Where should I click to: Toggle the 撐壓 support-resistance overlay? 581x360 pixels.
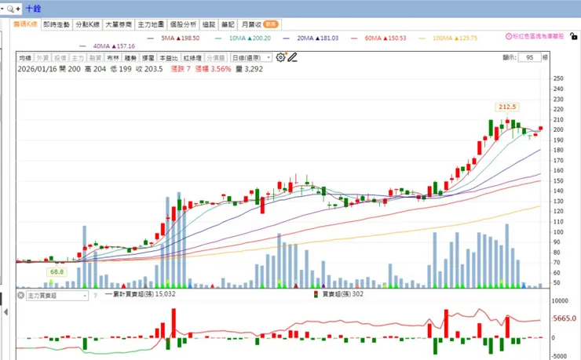pyautogui.click(x=148, y=58)
